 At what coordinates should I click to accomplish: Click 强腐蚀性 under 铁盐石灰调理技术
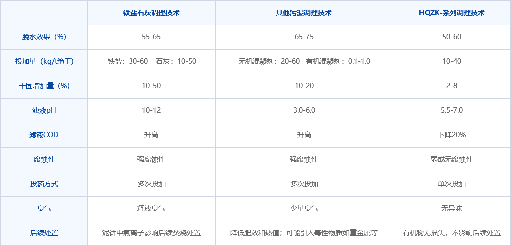coord(151,160)
